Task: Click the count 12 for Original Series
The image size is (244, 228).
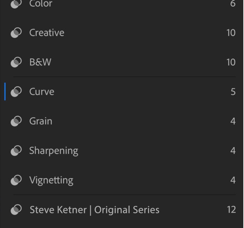Action: pyautogui.click(x=231, y=210)
